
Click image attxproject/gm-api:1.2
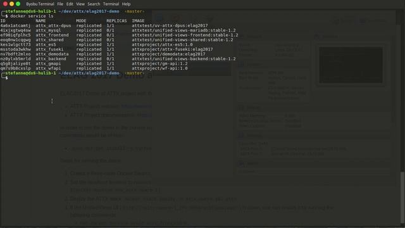click(159, 63)
